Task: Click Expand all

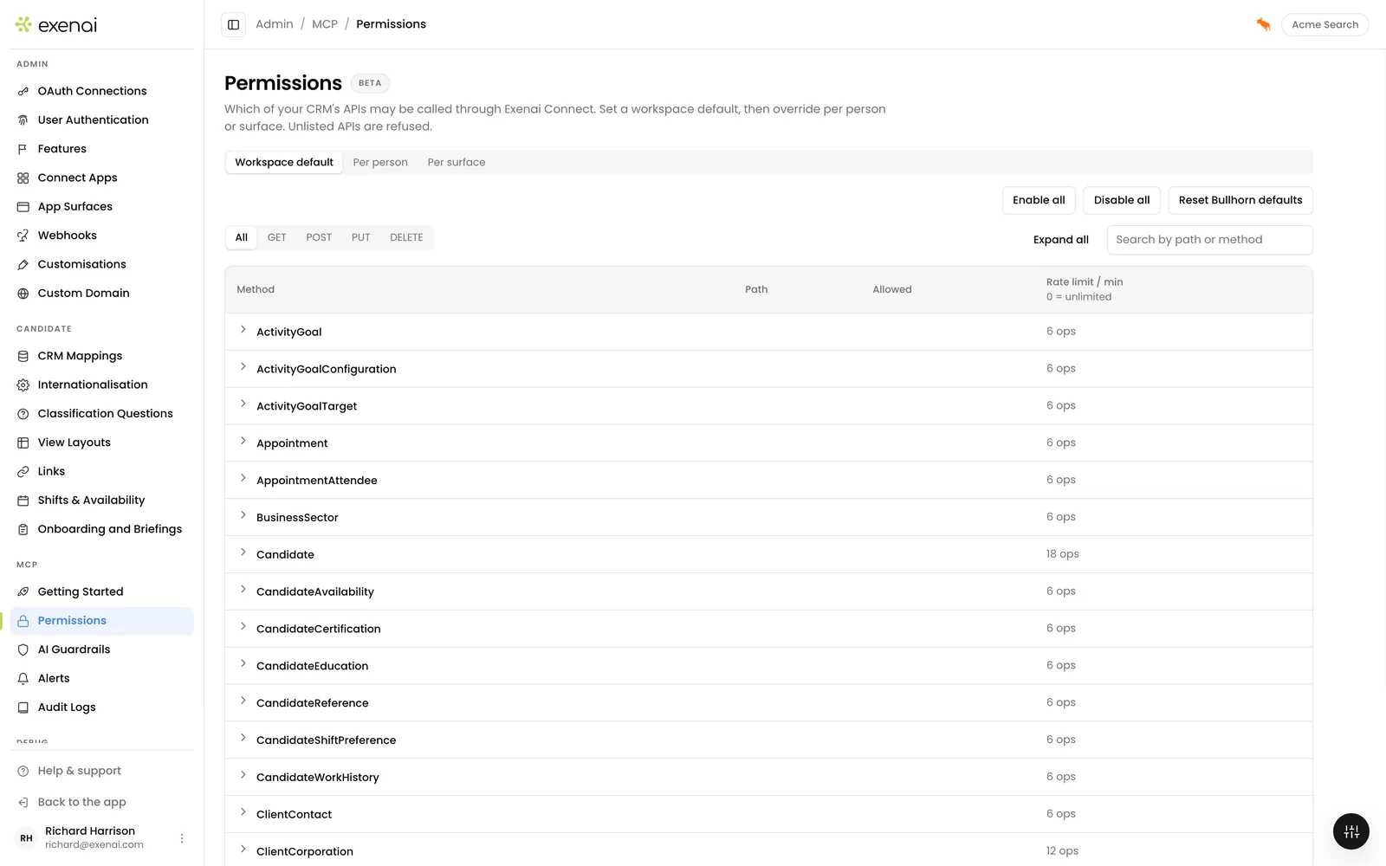Action: coord(1061,240)
